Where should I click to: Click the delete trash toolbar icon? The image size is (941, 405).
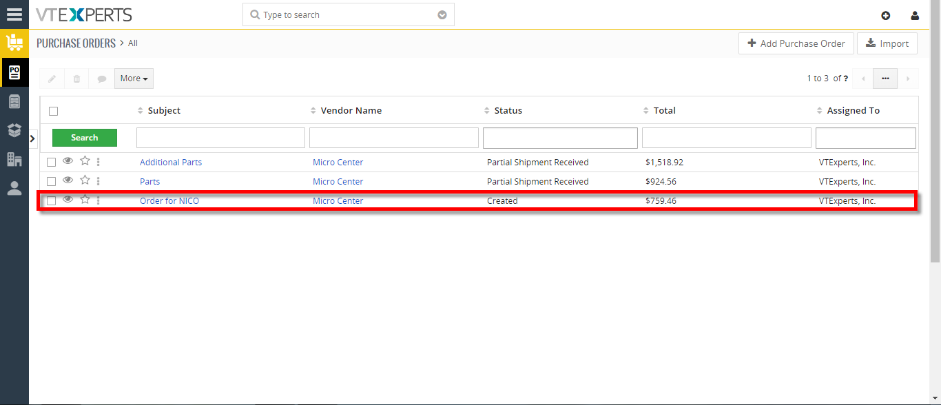click(x=76, y=79)
